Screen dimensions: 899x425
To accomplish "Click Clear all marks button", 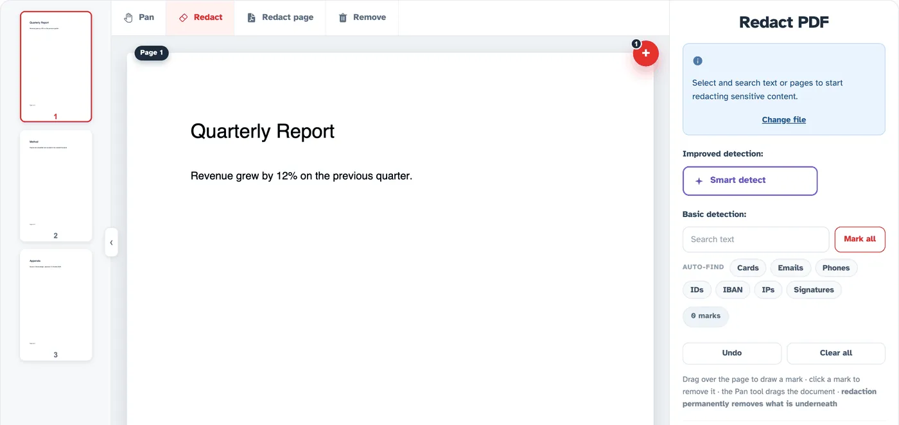I will [x=836, y=353].
